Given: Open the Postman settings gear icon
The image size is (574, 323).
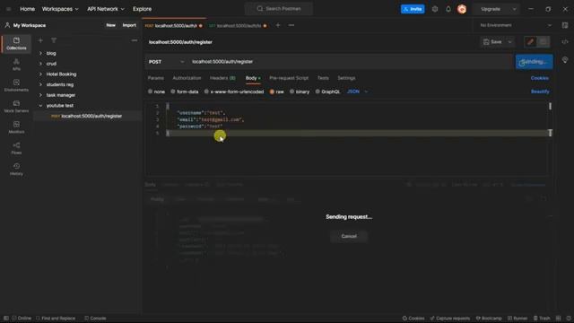Looking at the screenshot, I should [x=434, y=9].
